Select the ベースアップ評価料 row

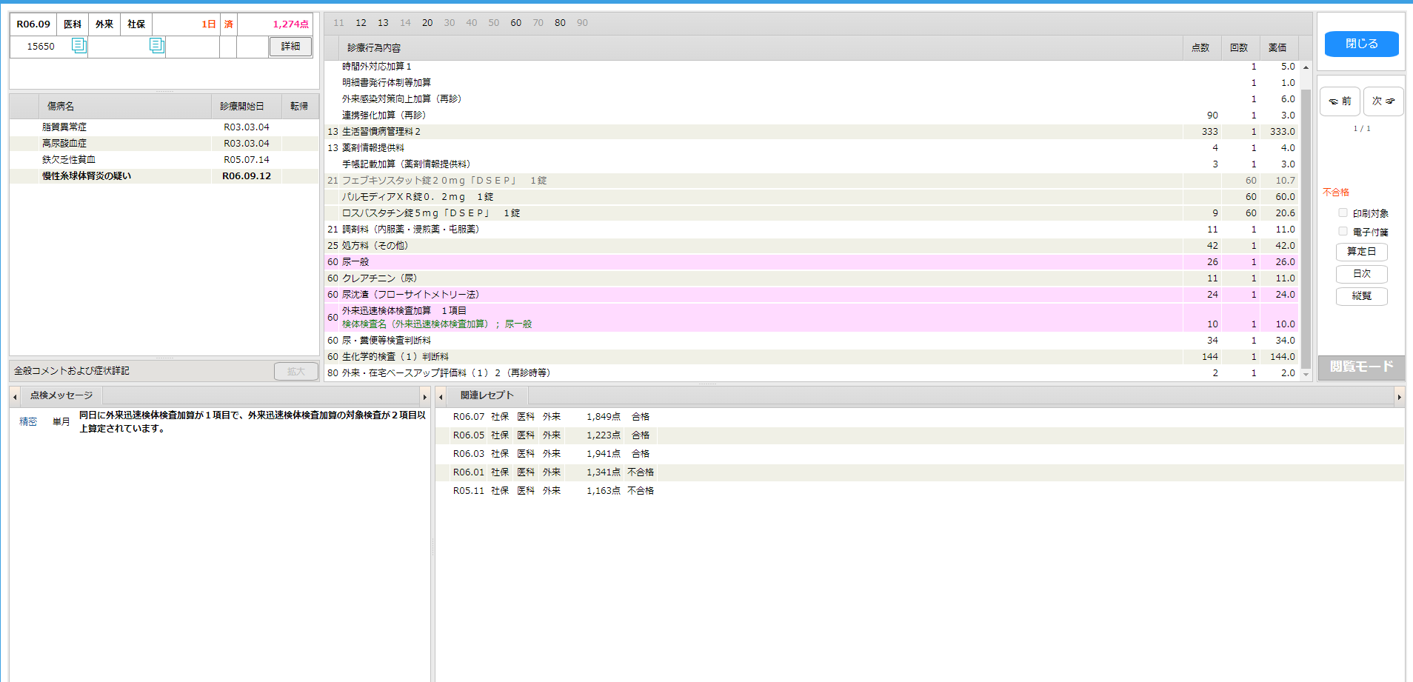812,373
